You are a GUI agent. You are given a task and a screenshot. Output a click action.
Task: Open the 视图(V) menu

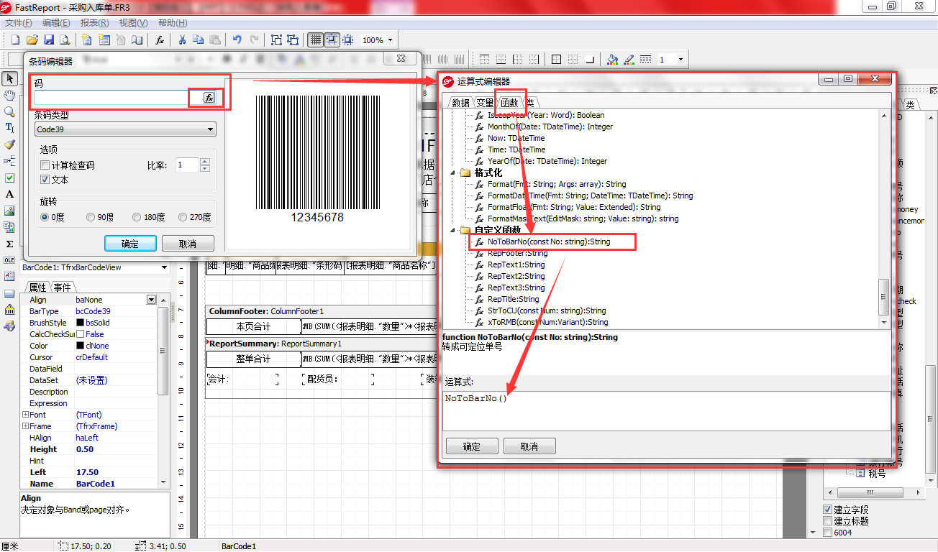(x=133, y=23)
